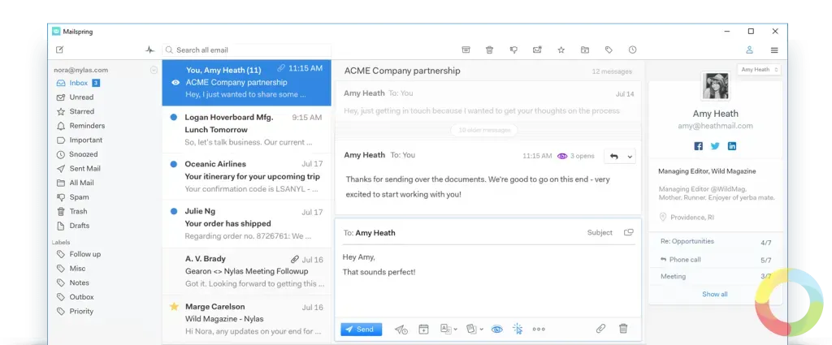Move to folder using toolbar folder icon

(x=585, y=50)
